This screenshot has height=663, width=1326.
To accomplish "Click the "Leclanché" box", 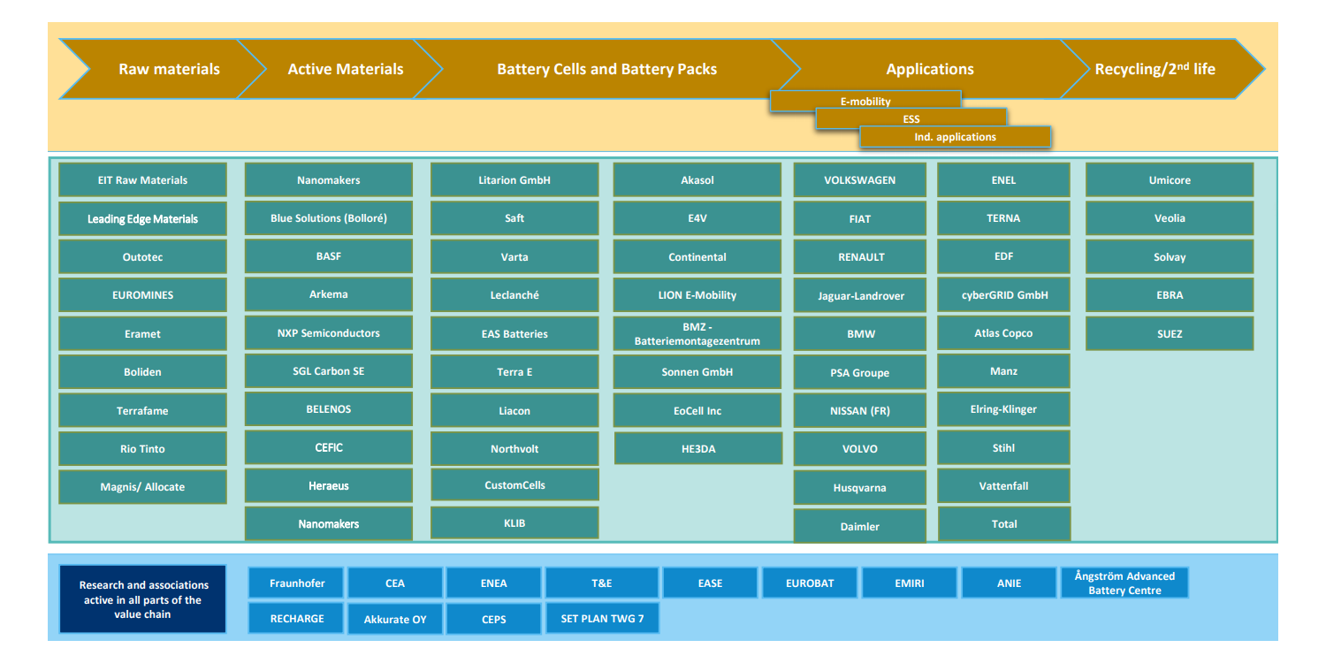I will (514, 295).
